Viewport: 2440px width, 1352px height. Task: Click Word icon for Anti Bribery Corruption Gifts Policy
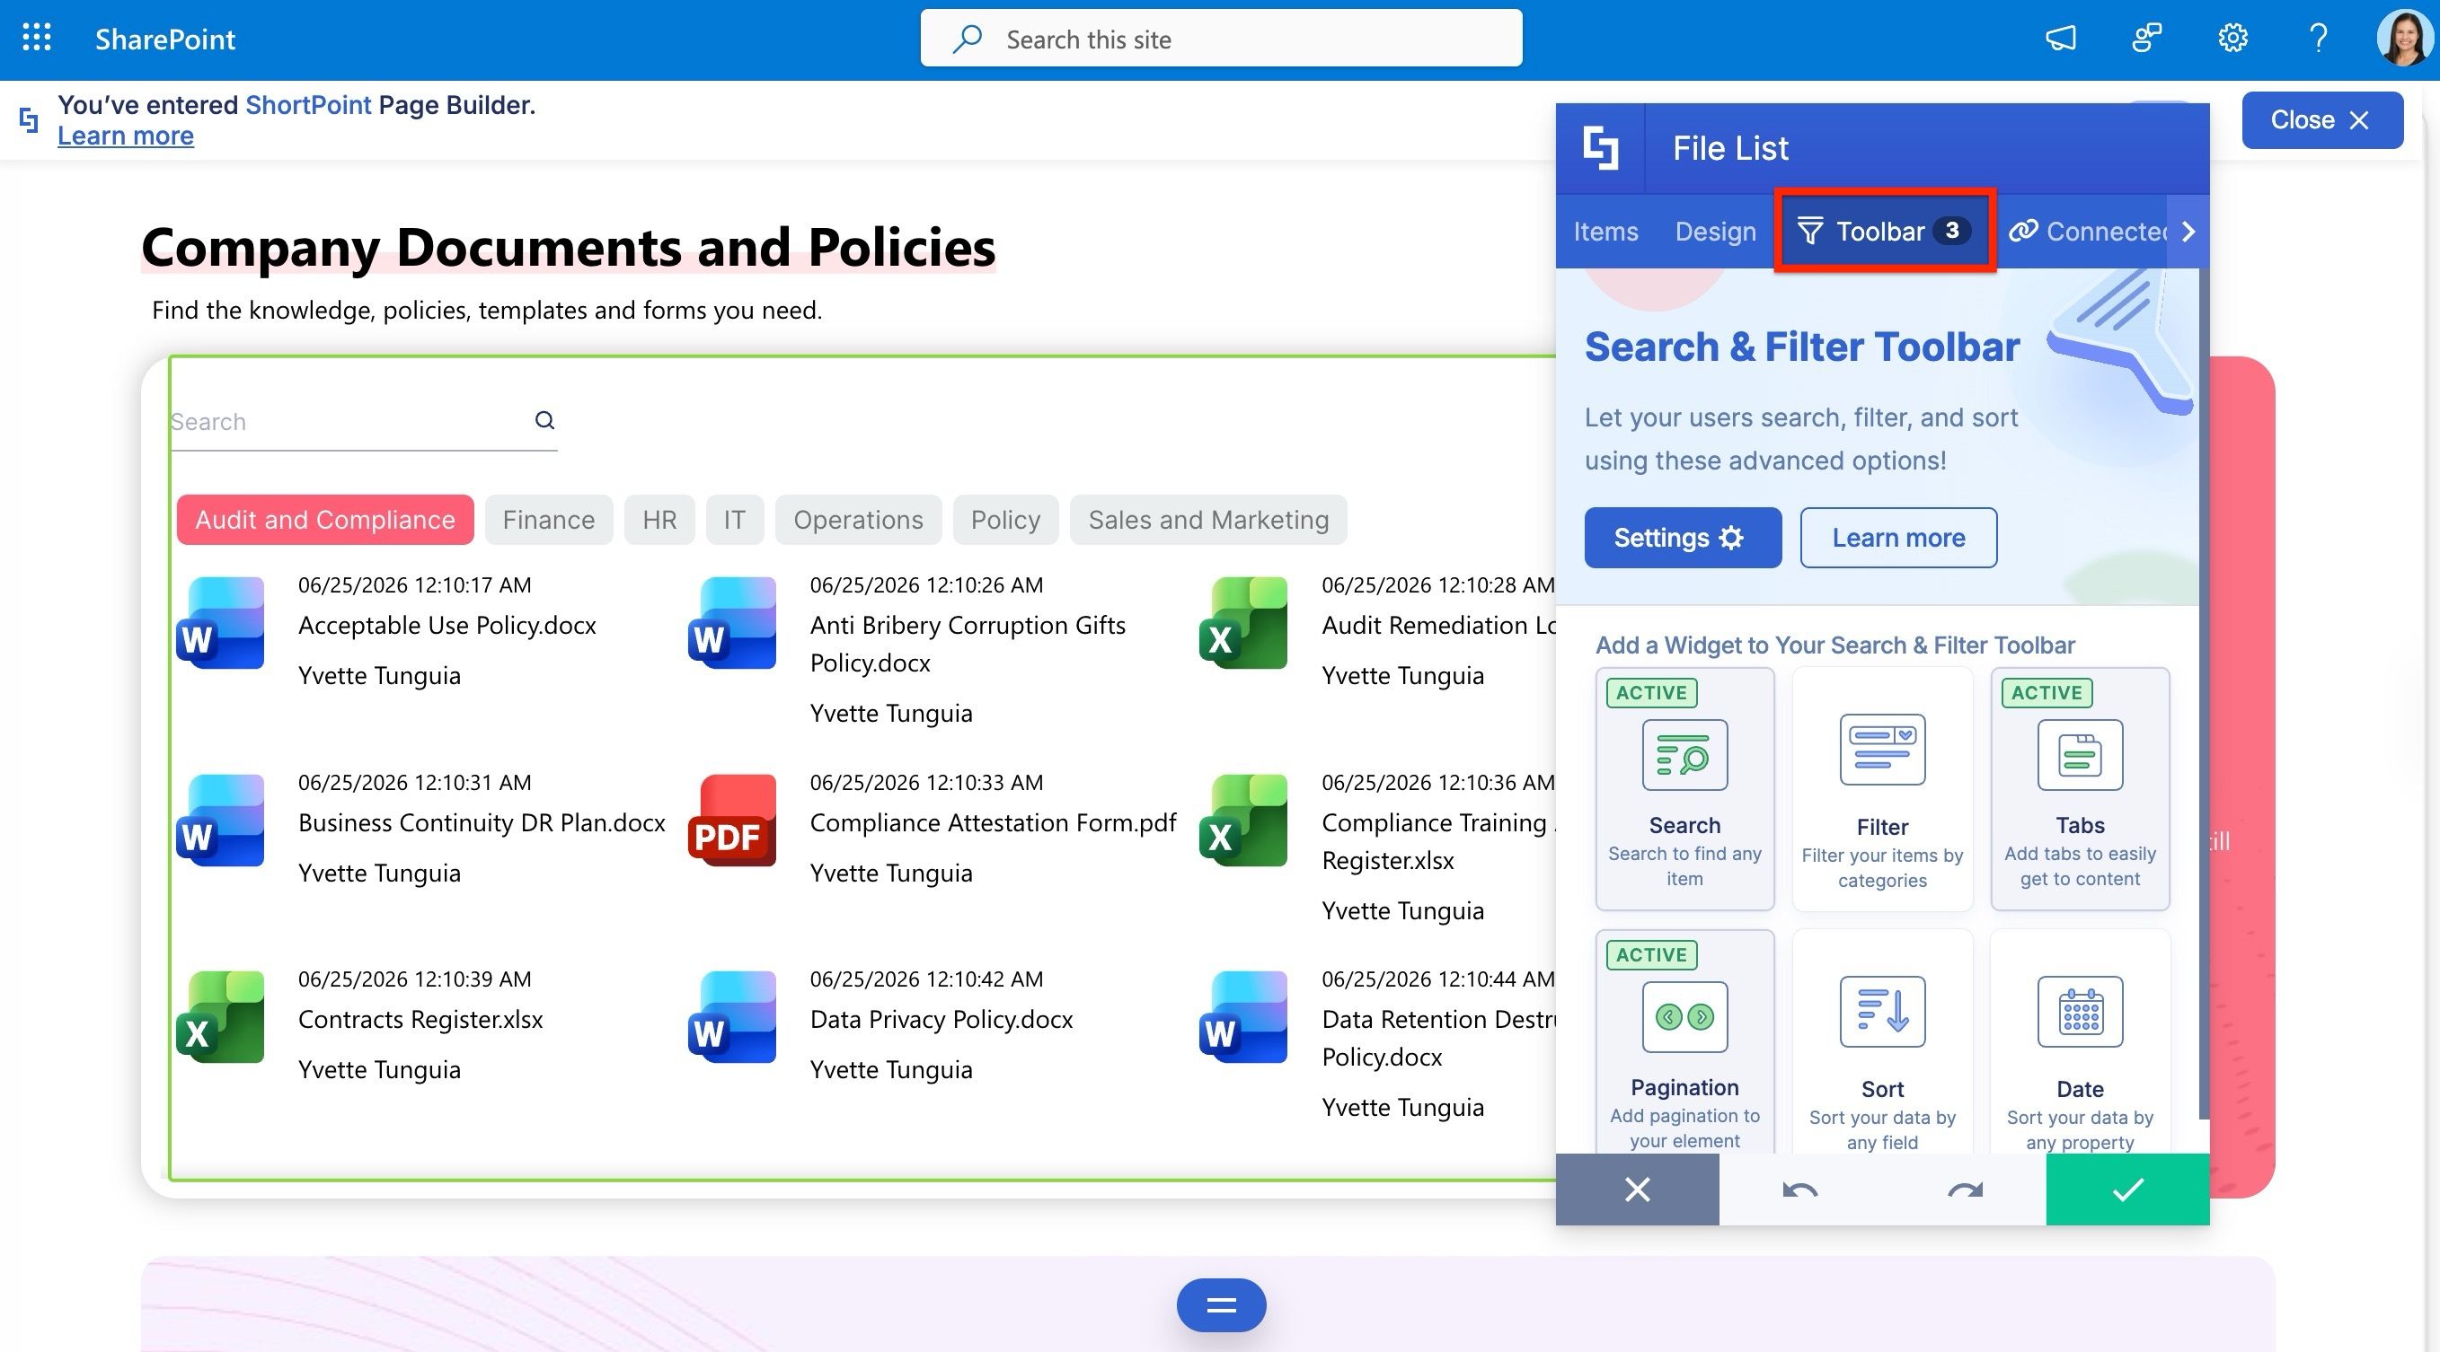click(x=732, y=623)
